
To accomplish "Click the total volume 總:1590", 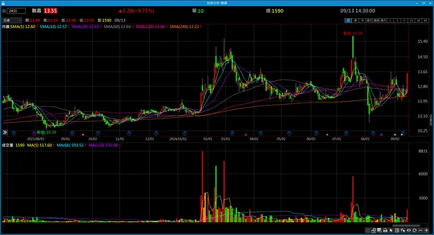I will click(x=274, y=11).
